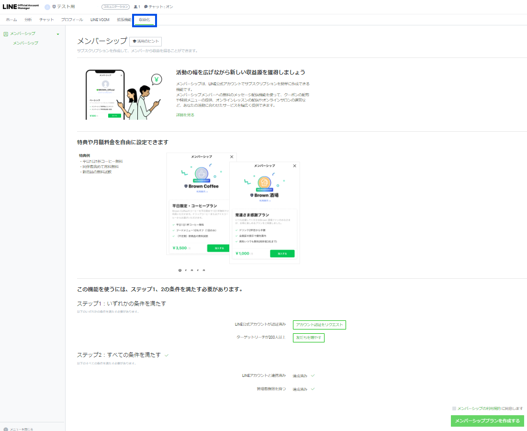Click 利用案内 link under Brown 酒場

pos(265,201)
